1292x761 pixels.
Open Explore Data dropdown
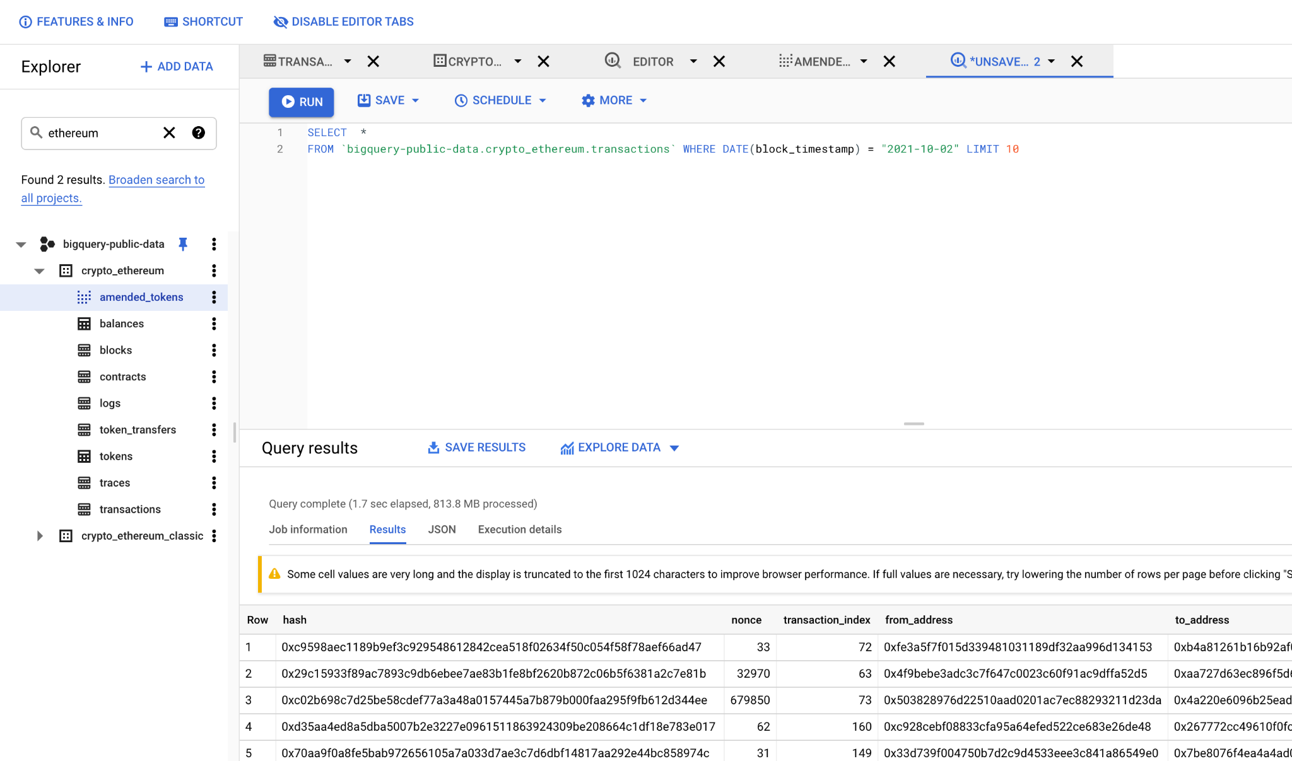click(x=674, y=448)
